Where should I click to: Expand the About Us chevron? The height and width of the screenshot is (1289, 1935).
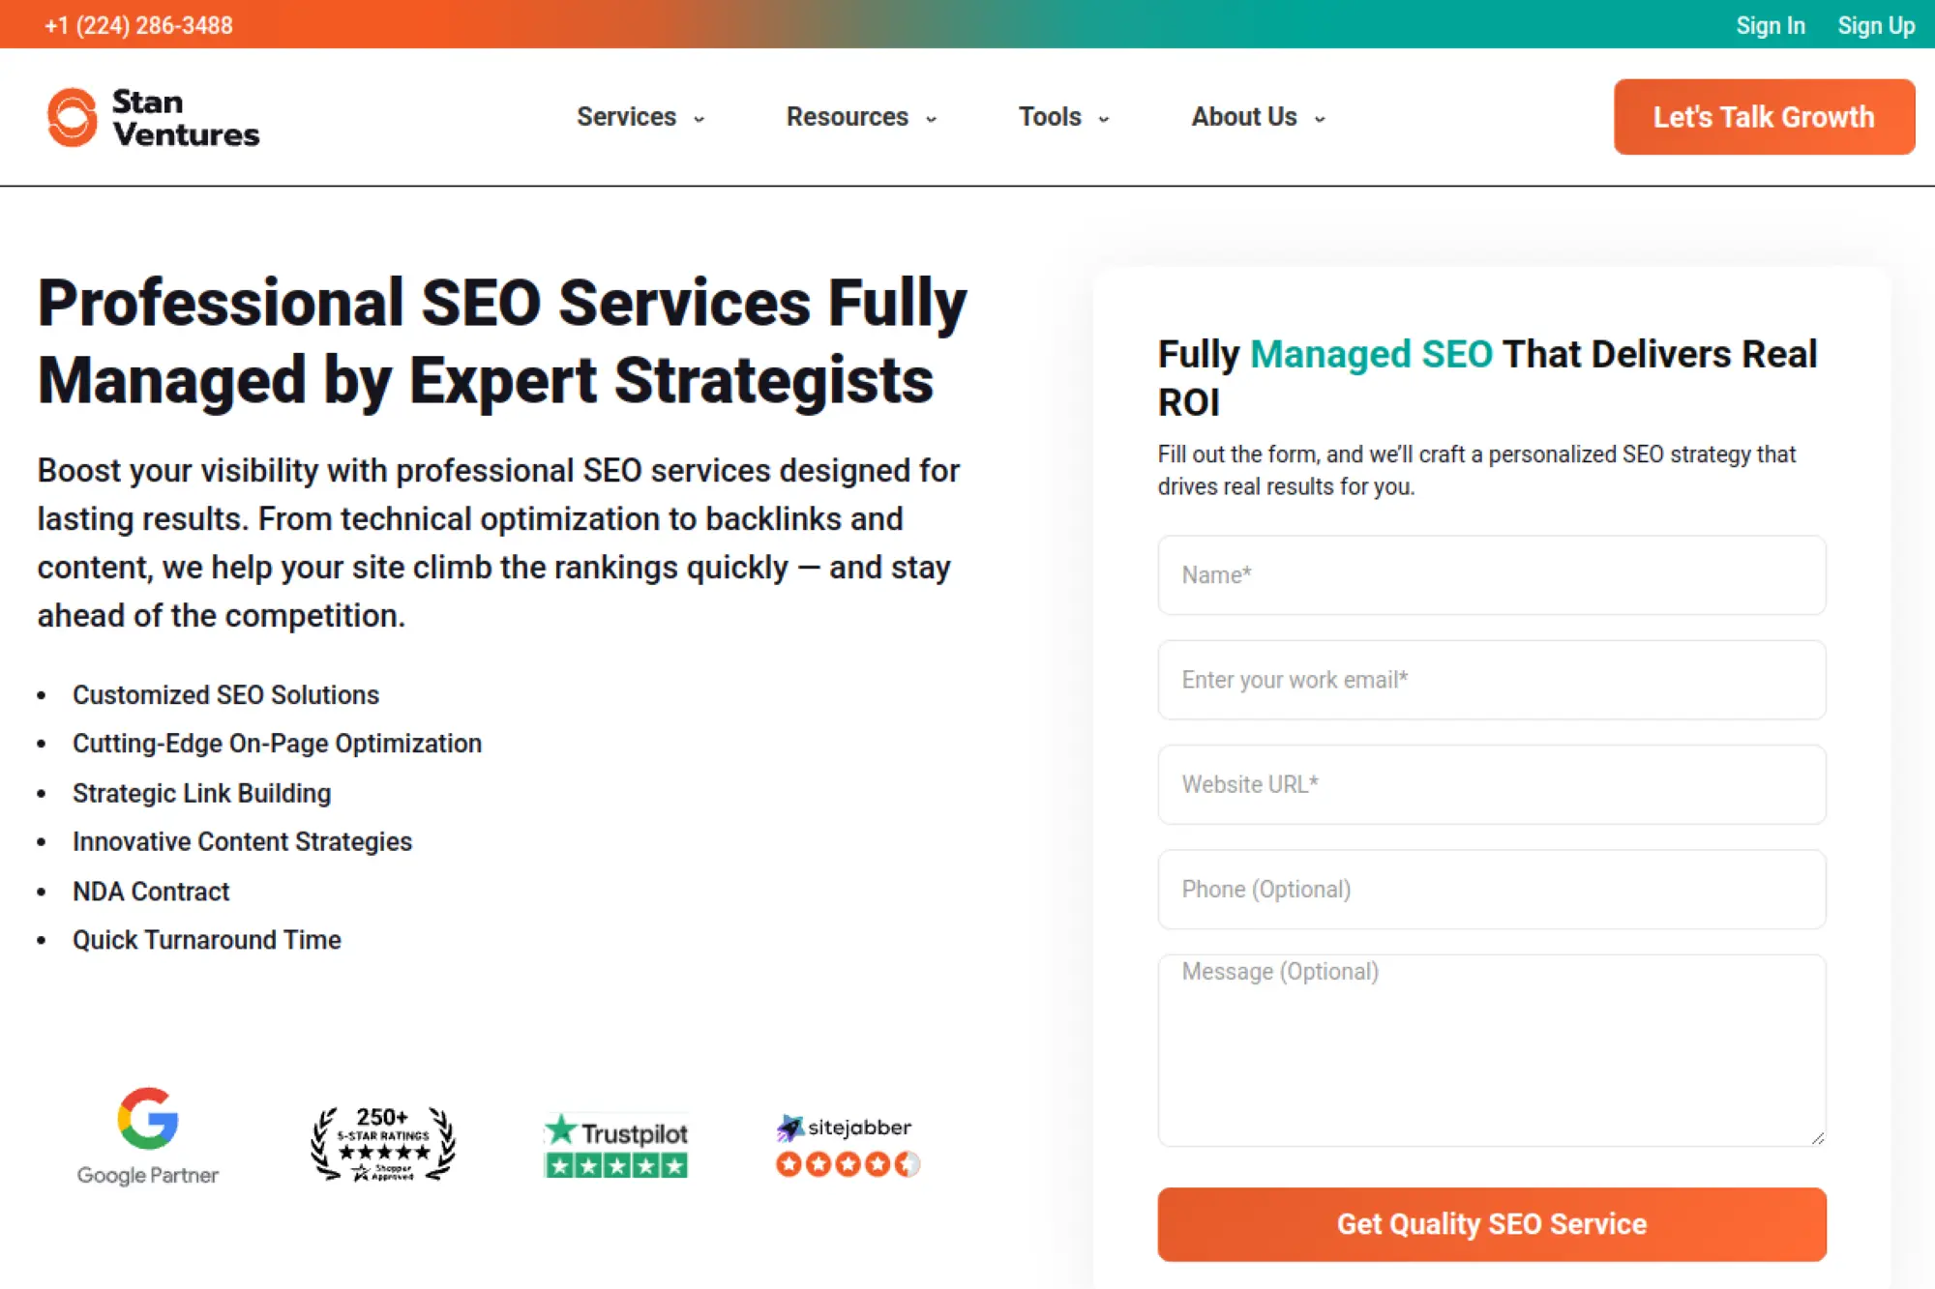[1320, 118]
